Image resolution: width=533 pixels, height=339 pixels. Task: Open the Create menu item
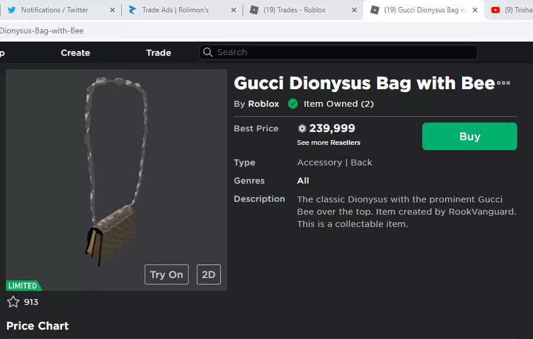point(76,53)
